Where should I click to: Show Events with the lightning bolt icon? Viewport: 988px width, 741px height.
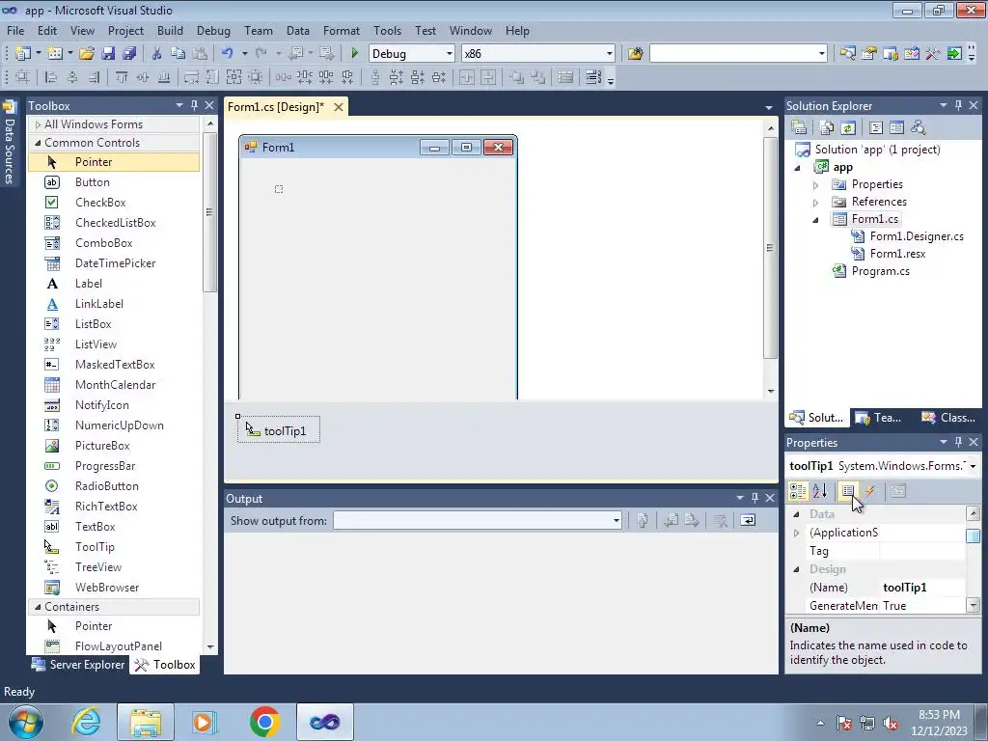[870, 491]
